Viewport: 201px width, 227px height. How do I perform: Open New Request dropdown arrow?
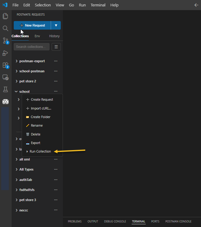[x=56, y=25]
